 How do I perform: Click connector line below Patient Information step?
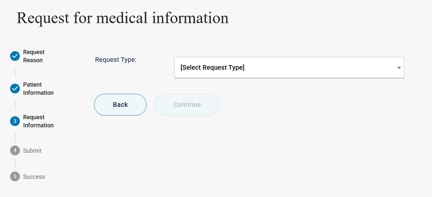pyautogui.click(x=15, y=105)
